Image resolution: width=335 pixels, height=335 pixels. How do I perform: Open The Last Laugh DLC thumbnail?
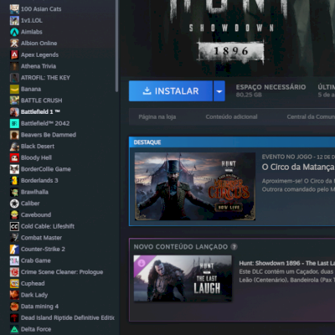(x=183, y=278)
